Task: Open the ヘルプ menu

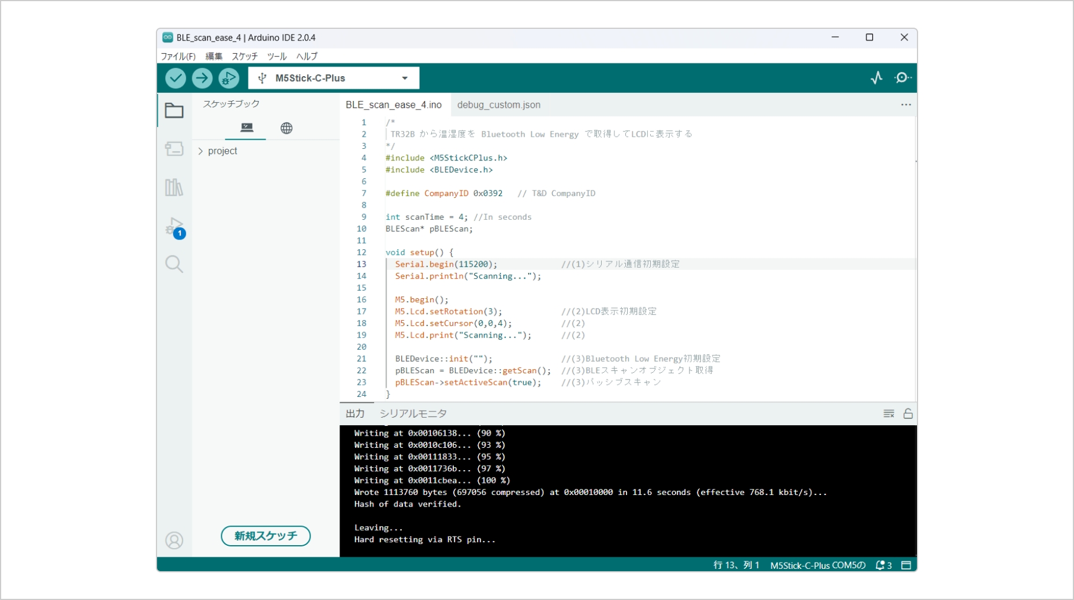Action: (x=307, y=56)
